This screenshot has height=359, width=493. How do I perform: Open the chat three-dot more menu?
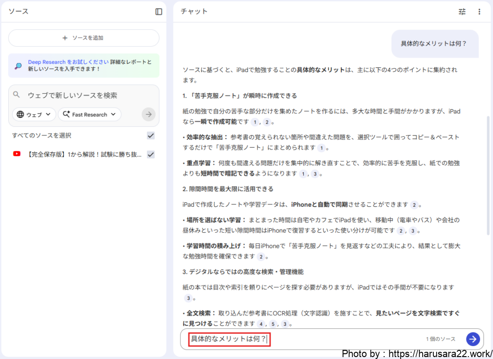[x=479, y=12]
